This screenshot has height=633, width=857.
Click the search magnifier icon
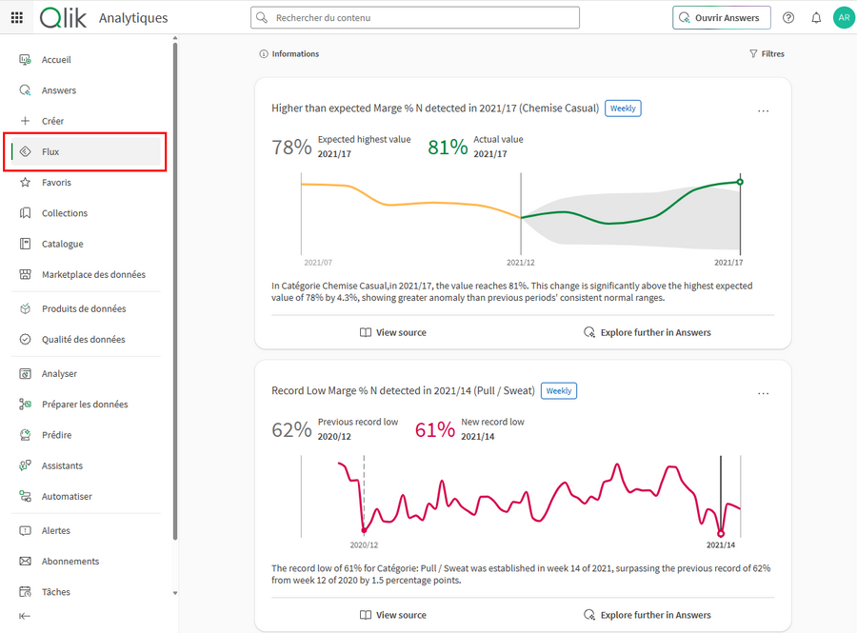click(263, 17)
